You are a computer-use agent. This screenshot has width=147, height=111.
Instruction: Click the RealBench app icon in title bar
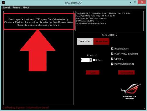tap(3, 3)
